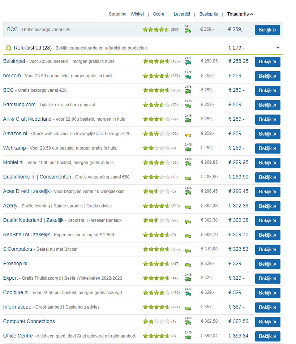The image size is (296, 344).
Task: Open the Proshop.nl shop link
Action: (x=15, y=263)
